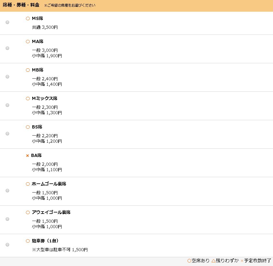Click the availability circle beside 駐車券（1台）

tap(28, 241)
